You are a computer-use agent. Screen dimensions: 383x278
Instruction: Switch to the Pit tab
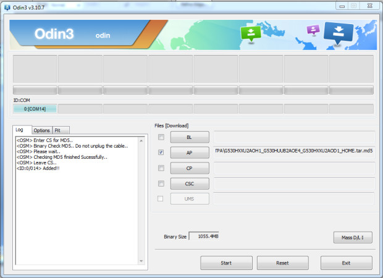(x=61, y=130)
